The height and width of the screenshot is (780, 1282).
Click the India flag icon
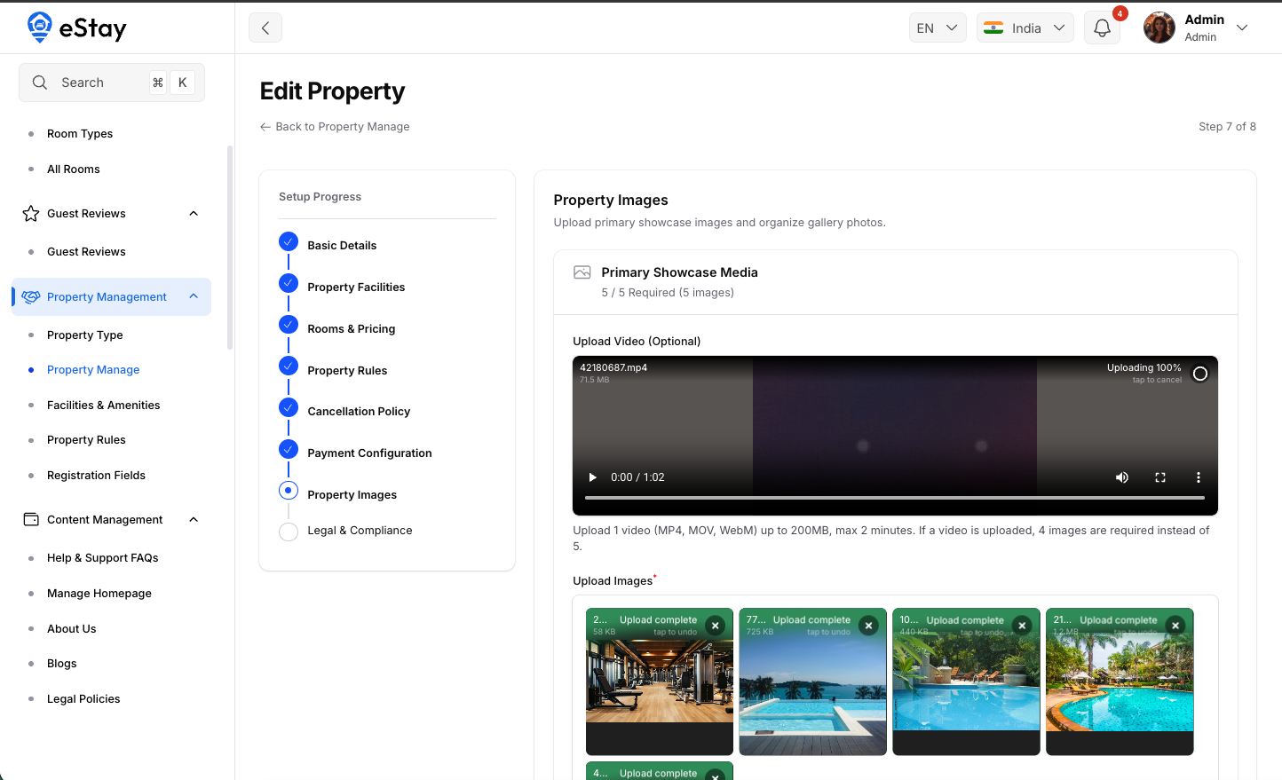pos(994,28)
